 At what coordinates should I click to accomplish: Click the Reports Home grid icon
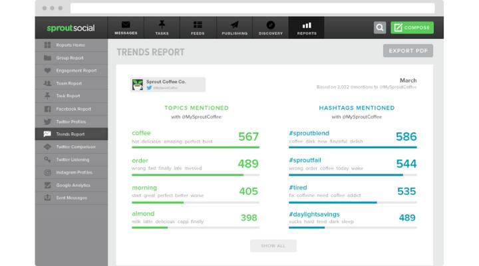tap(47, 45)
